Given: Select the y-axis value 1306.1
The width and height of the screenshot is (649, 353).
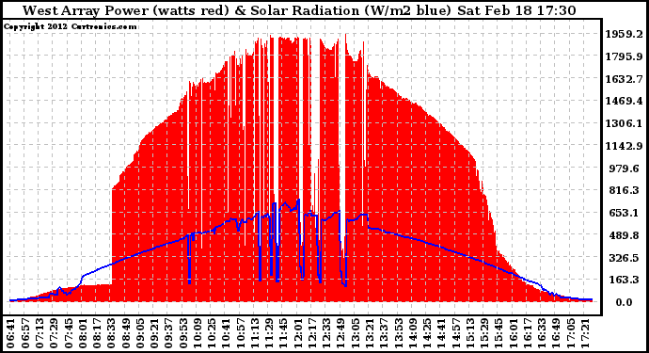Looking at the screenshot, I should pos(625,123).
